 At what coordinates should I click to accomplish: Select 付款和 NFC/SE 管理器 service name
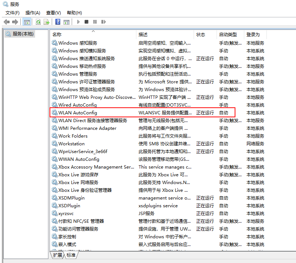[x=81, y=221]
